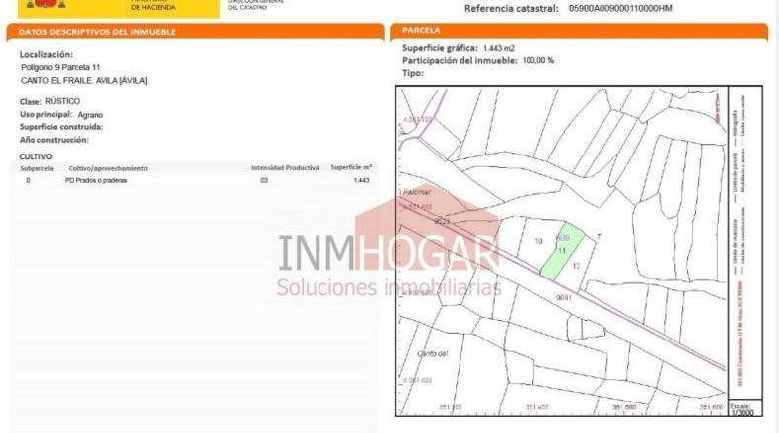This screenshot has height=433, width=779.
Task: Click parcel number 12 on the map
Action: pyautogui.click(x=576, y=266)
